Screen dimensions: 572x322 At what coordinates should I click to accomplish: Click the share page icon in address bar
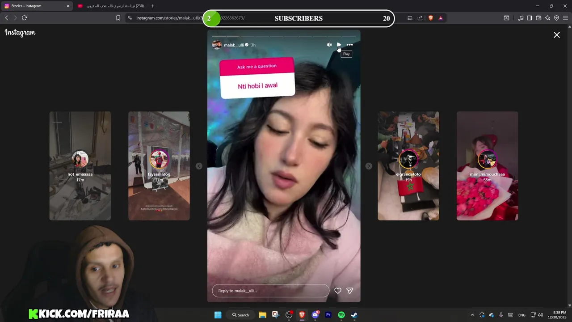coord(420,18)
